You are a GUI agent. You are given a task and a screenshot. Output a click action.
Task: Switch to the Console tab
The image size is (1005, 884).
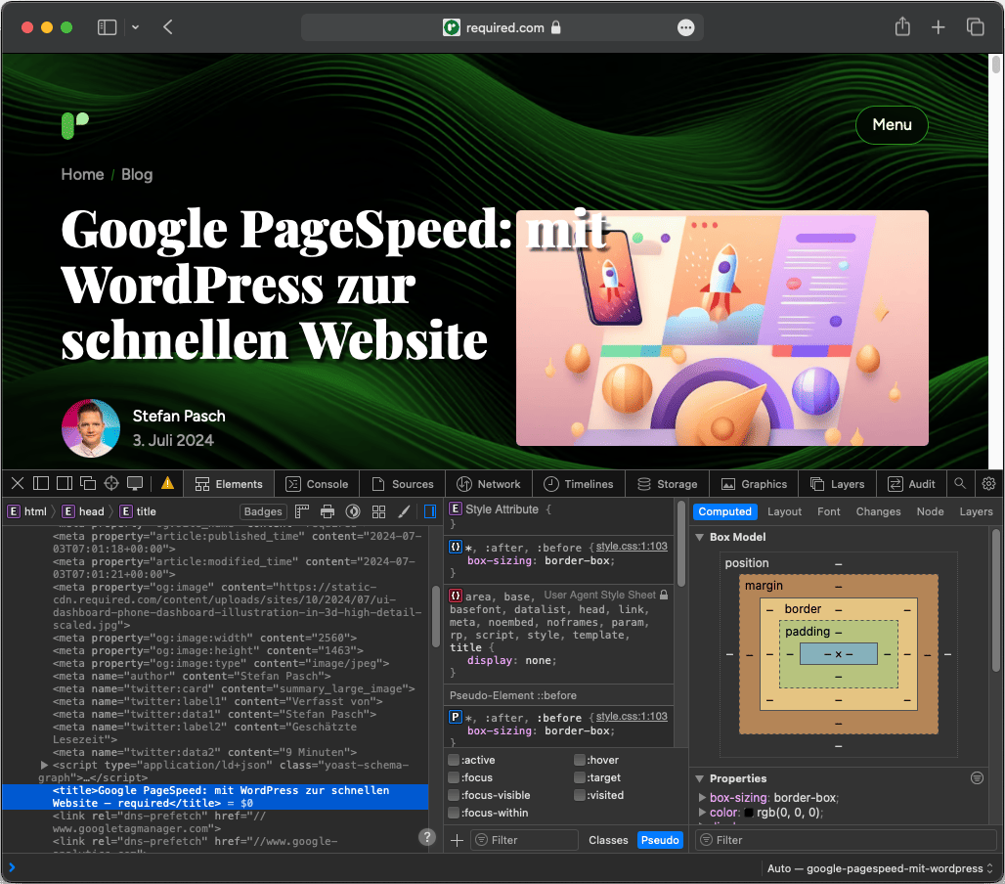coord(317,483)
